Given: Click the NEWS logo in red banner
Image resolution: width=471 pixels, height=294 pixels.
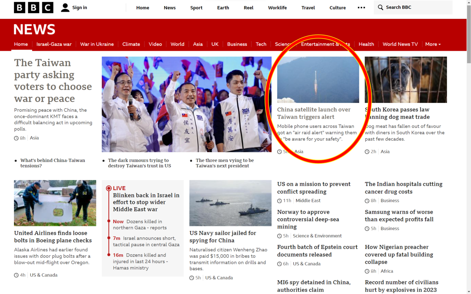Looking at the screenshot, I should coord(34,29).
